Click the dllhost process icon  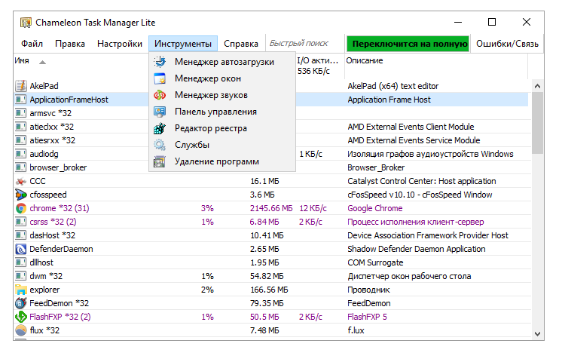click(x=21, y=262)
